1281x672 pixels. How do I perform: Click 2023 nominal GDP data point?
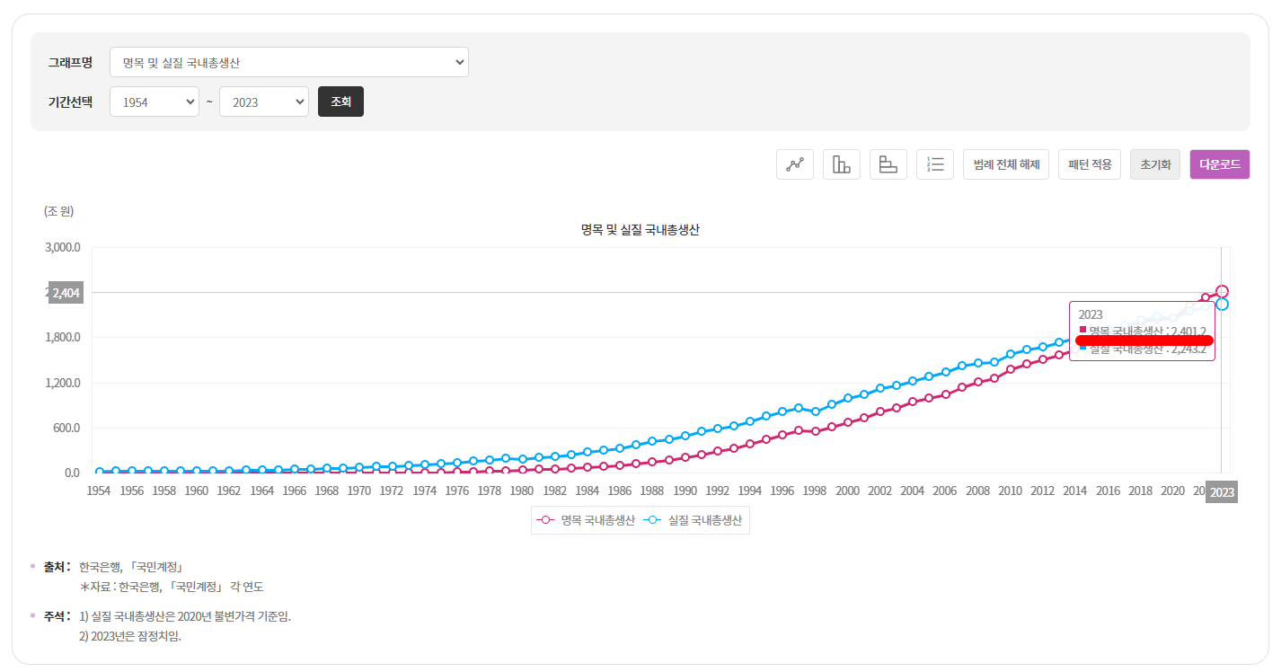click(1222, 291)
